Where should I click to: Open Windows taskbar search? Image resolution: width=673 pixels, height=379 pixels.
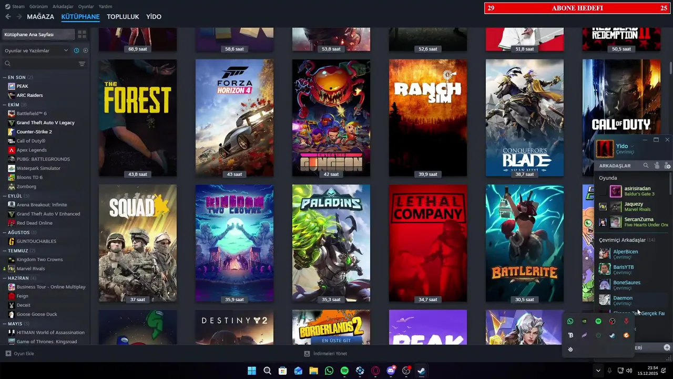pos(267,371)
